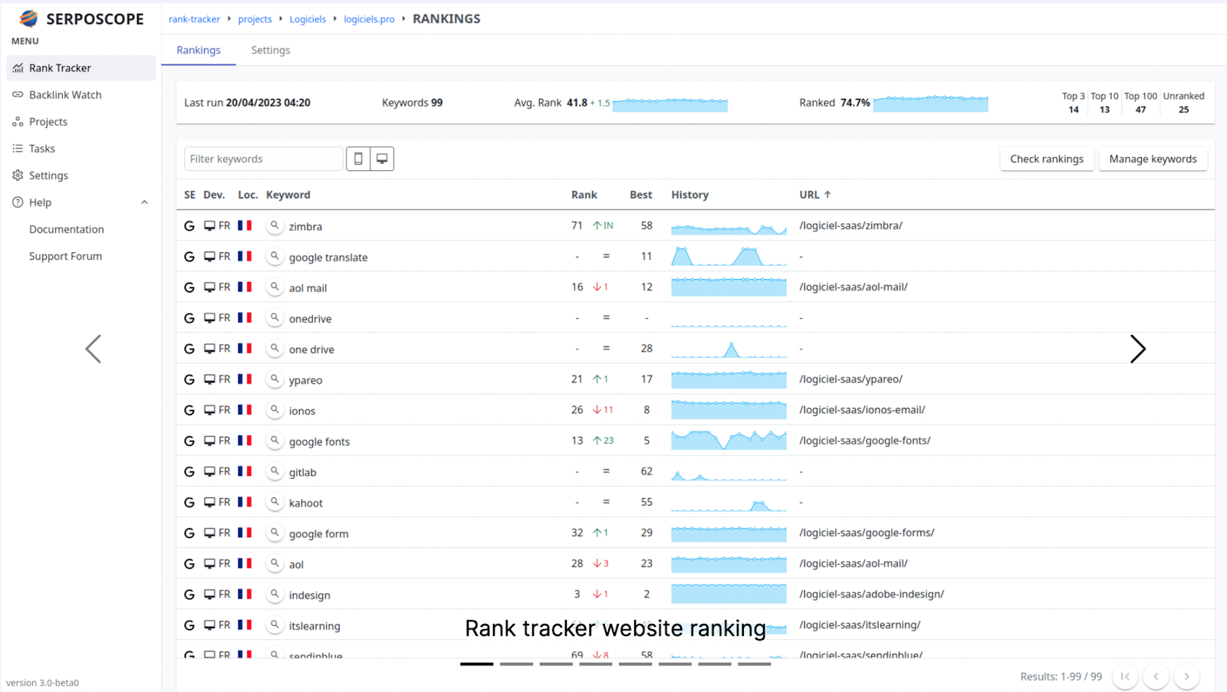Click French flag in google fonts row

click(245, 441)
